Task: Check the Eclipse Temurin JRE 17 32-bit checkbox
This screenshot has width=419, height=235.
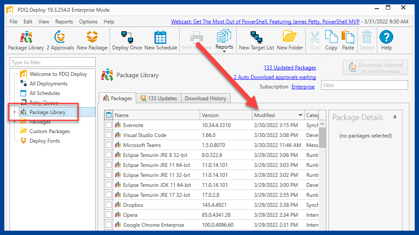Action: [x=108, y=195]
